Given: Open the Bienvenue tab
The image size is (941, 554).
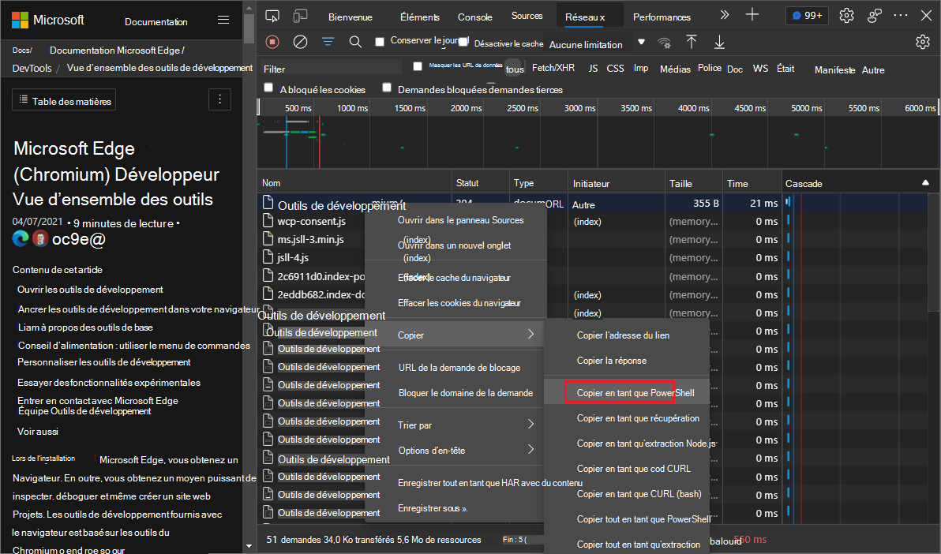Looking at the screenshot, I should (351, 17).
